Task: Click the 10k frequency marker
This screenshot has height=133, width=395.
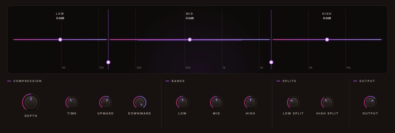Action: pyautogui.click(x=348, y=68)
